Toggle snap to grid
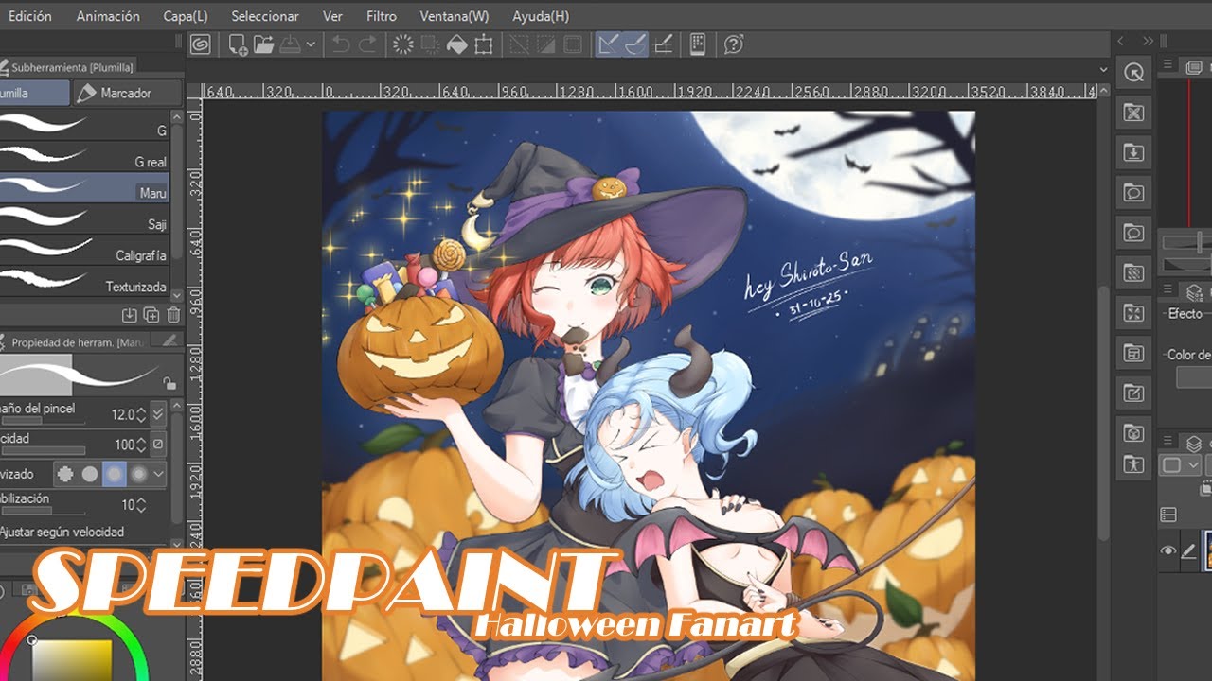This screenshot has height=681, width=1212. click(x=663, y=44)
